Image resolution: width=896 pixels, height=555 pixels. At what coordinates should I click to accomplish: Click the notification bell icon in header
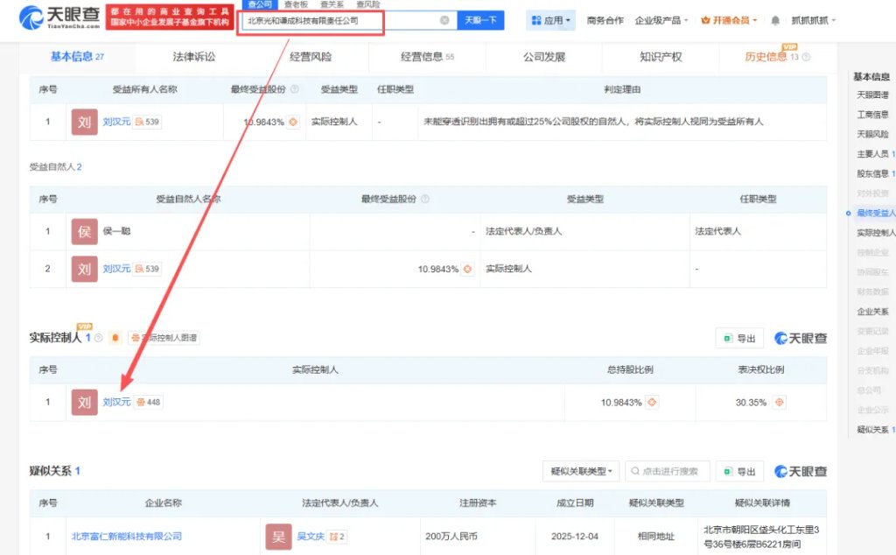(775, 20)
